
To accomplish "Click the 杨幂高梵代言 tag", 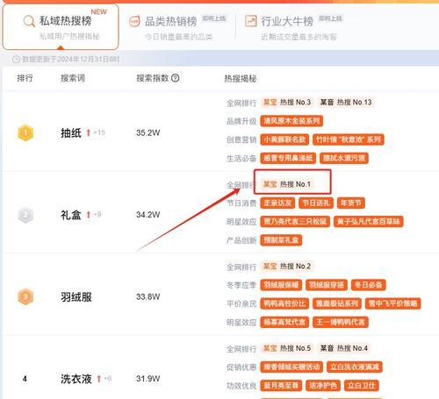I will (x=284, y=323).
